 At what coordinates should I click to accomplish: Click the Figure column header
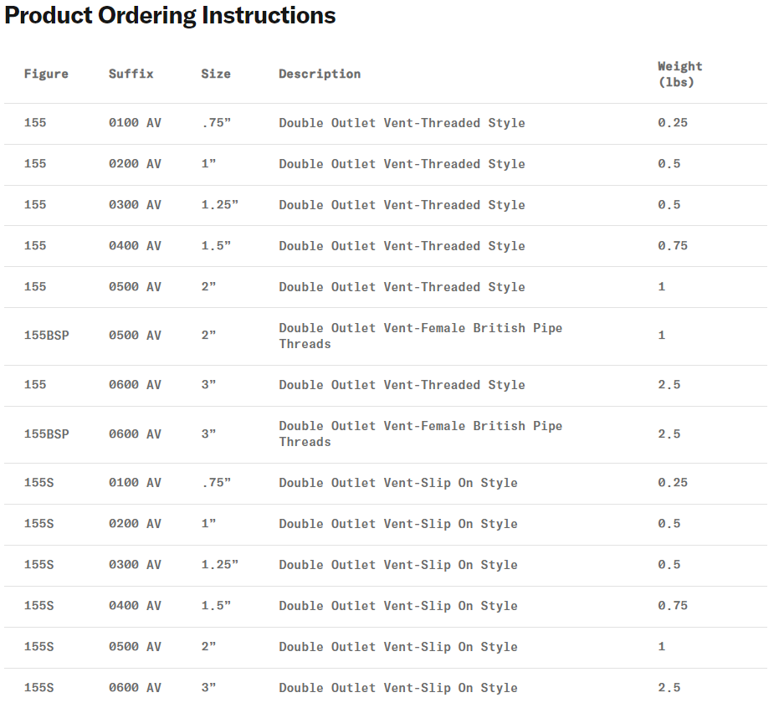click(46, 74)
